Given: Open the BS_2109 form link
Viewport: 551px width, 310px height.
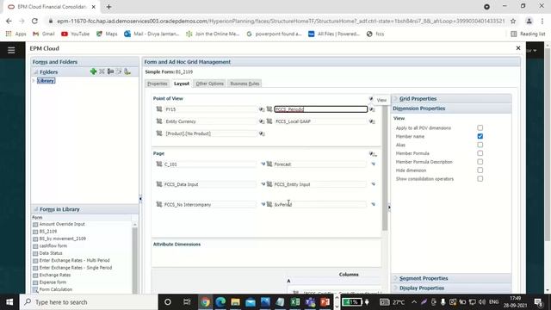Looking at the screenshot, I should [48, 232].
